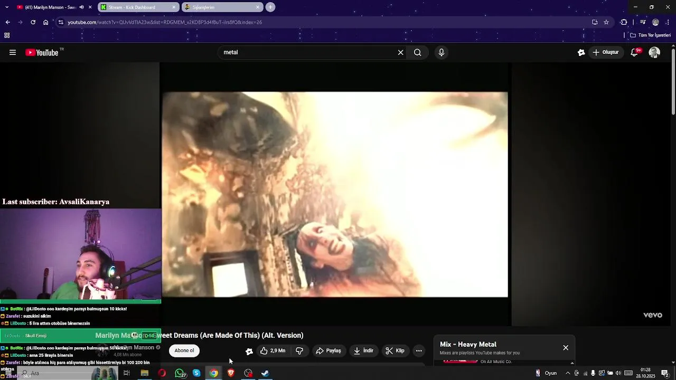Click the page vertical scrollbar
Image resolution: width=676 pixels, height=380 pixels.
point(673,82)
